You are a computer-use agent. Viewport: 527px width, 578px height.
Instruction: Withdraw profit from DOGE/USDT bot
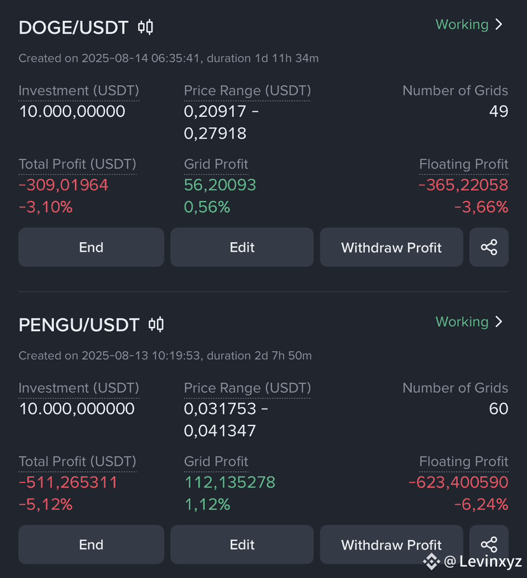point(392,247)
